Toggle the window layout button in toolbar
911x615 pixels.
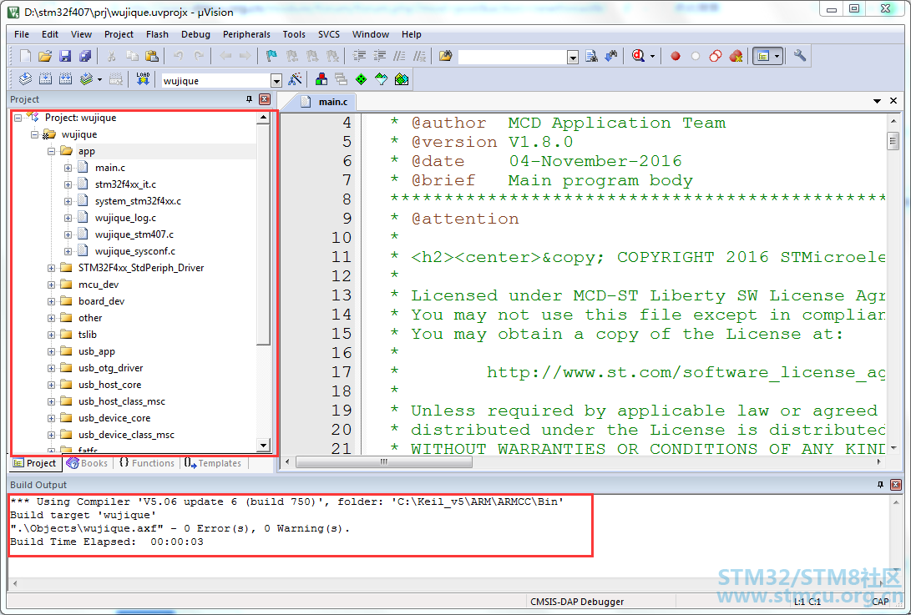[x=763, y=57]
